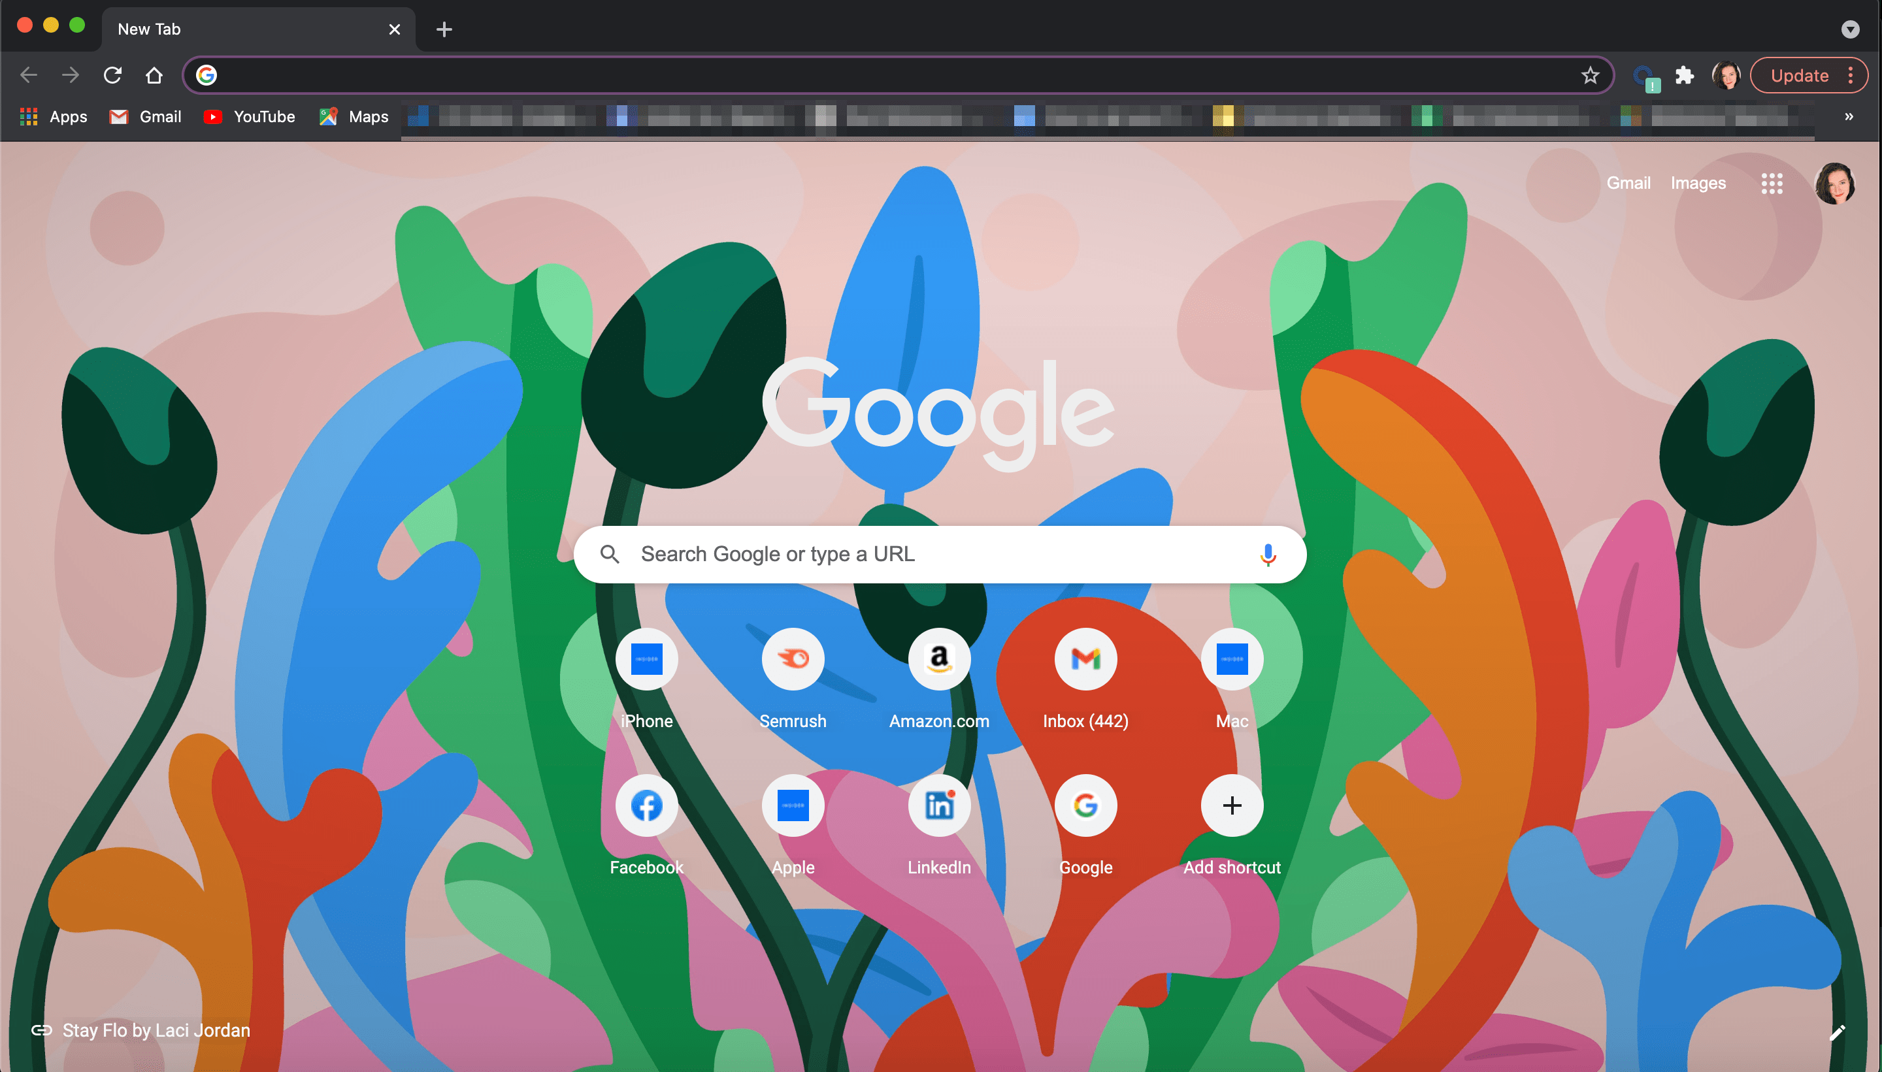Open the Apps bookmark
This screenshot has width=1882, height=1072.
[54, 116]
